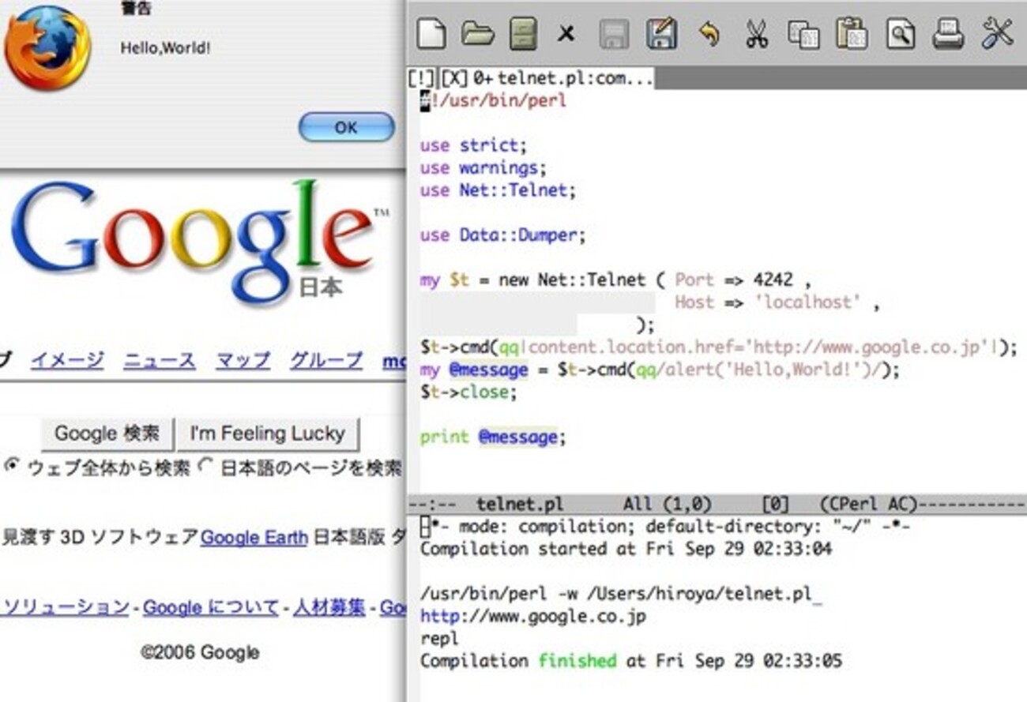The height and width of the screenshot is (702, 1027).
Task: Click the greyed-out save floppy icon
Action: click(x=614, y=34)
